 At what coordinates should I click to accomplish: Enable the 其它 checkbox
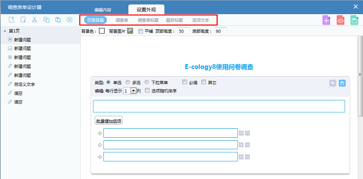pos(204,82)
